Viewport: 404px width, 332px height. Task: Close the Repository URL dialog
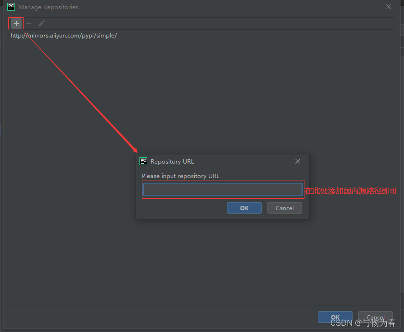298,162
